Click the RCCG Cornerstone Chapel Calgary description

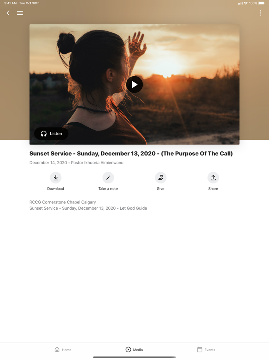coord(63,202)
